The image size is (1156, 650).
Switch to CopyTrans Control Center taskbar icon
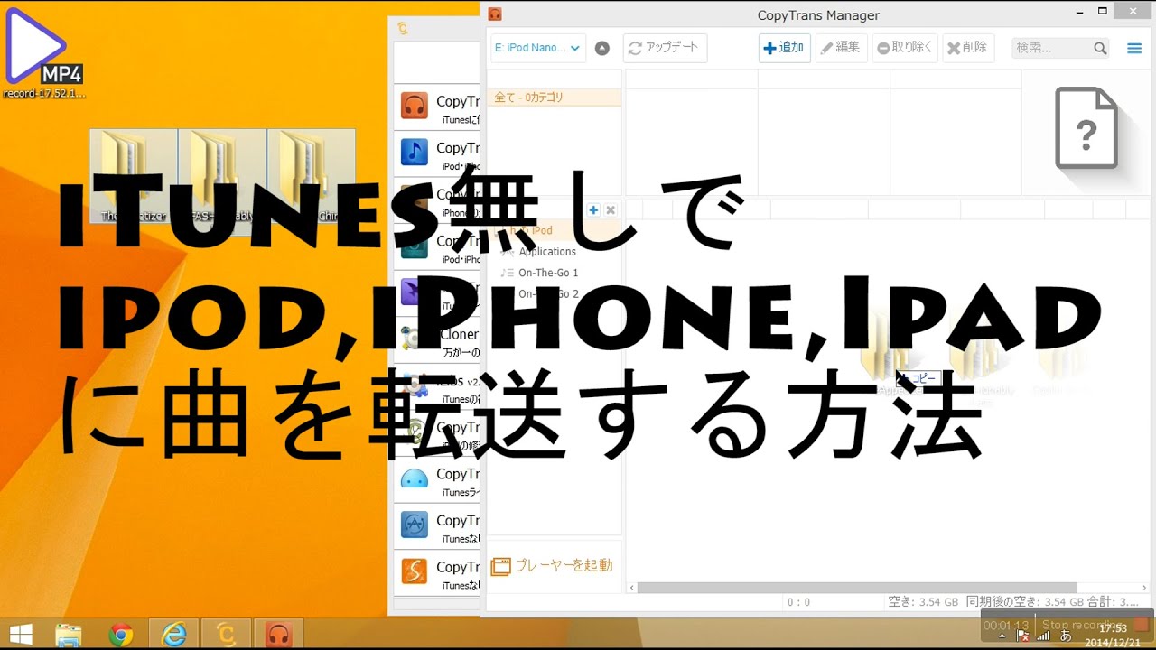226,636
